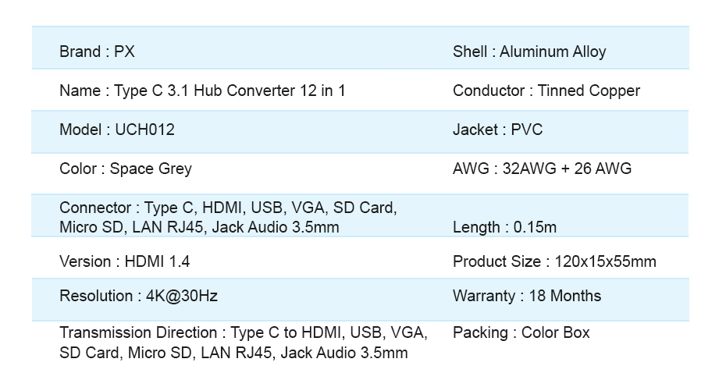This screenshot has width=726, height=373.
Task: Click the Resolution : 4K@30Hz text
Action: (138, 296)
